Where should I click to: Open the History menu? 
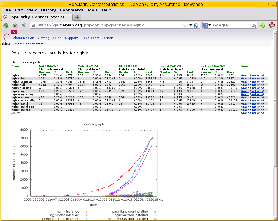coord(48,10)
